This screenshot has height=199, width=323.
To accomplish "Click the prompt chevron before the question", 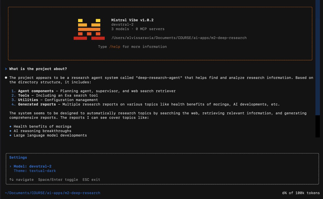I will (6, 69).
